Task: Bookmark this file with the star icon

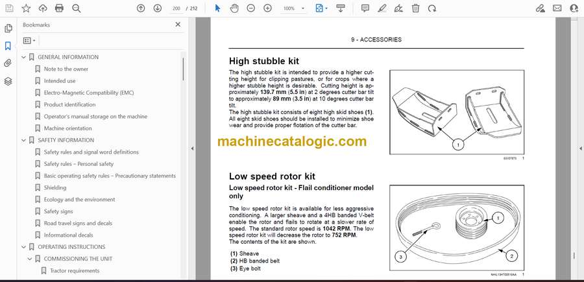Action: pyautogui.click(x=26, y=8)
